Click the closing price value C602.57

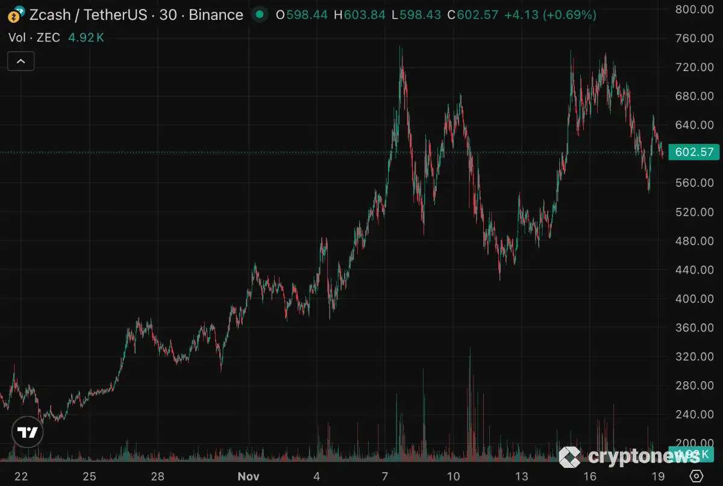pos(472,14)
